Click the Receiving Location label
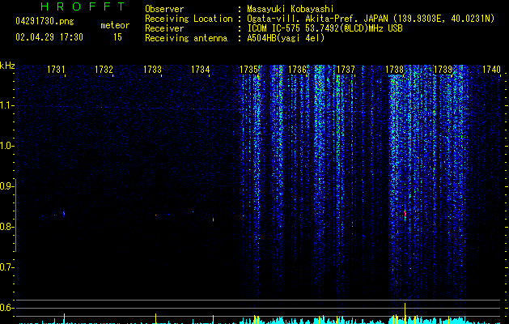 [x=189, y=19]
